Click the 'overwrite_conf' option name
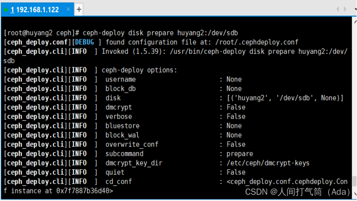This screenshot has width=357, height=201. click(132, 145)
